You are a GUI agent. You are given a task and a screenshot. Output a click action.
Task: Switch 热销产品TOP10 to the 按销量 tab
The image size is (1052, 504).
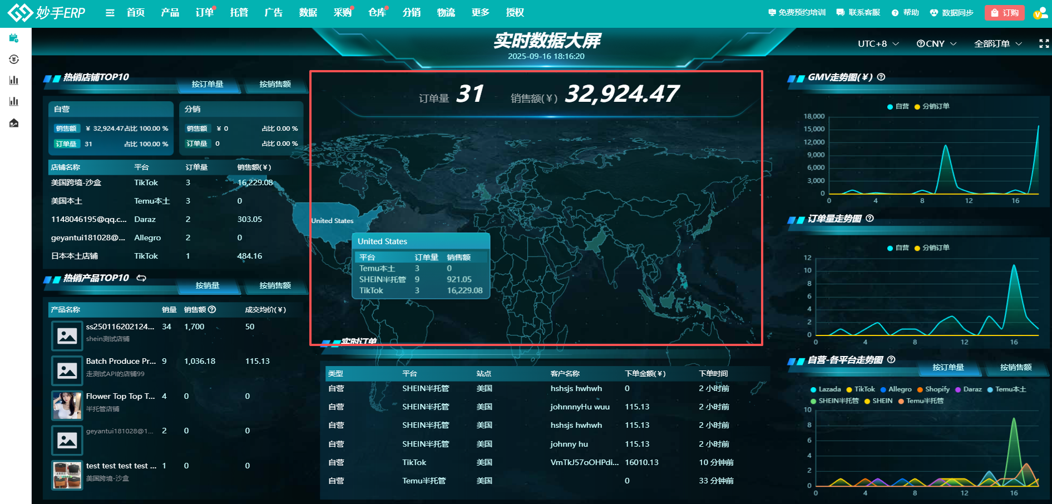point(208,285)
